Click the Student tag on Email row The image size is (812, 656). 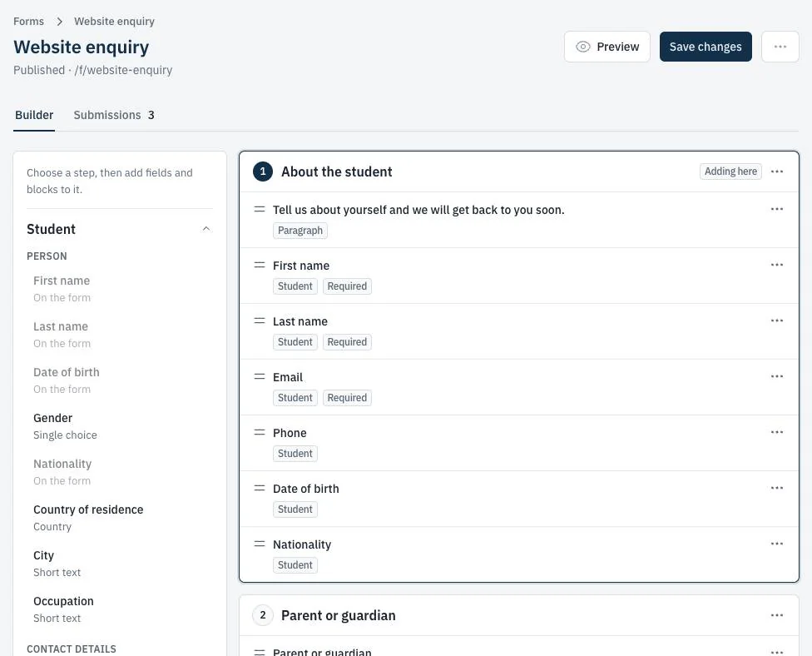[295, 398]
